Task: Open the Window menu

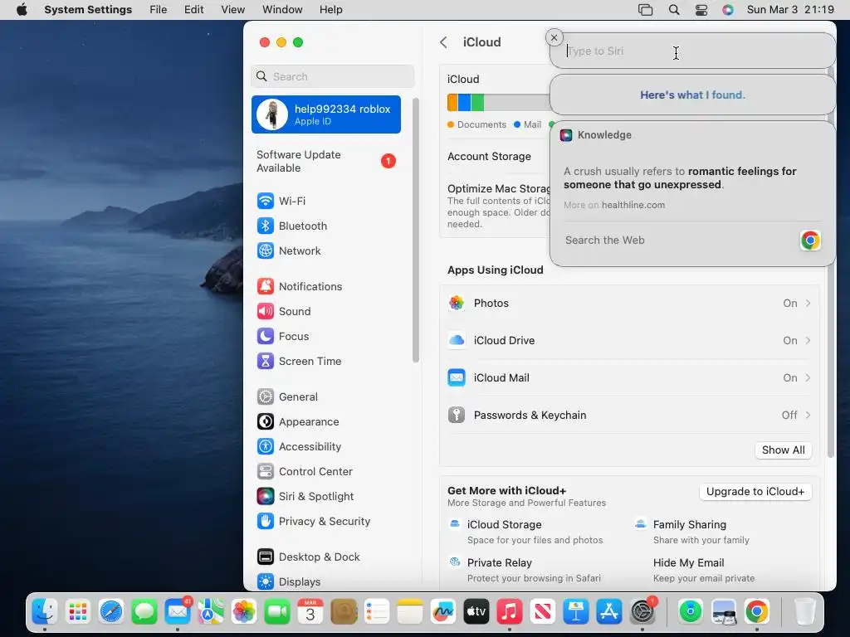Action: [x=282, y=10]
